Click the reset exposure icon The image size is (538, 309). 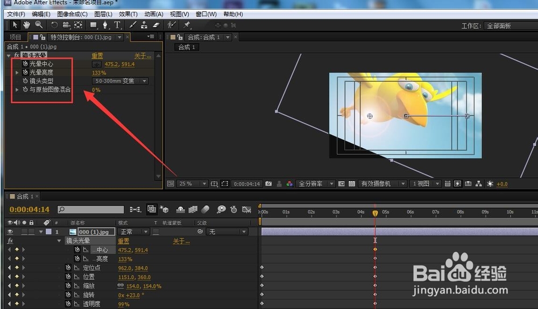tap(490, 184)
